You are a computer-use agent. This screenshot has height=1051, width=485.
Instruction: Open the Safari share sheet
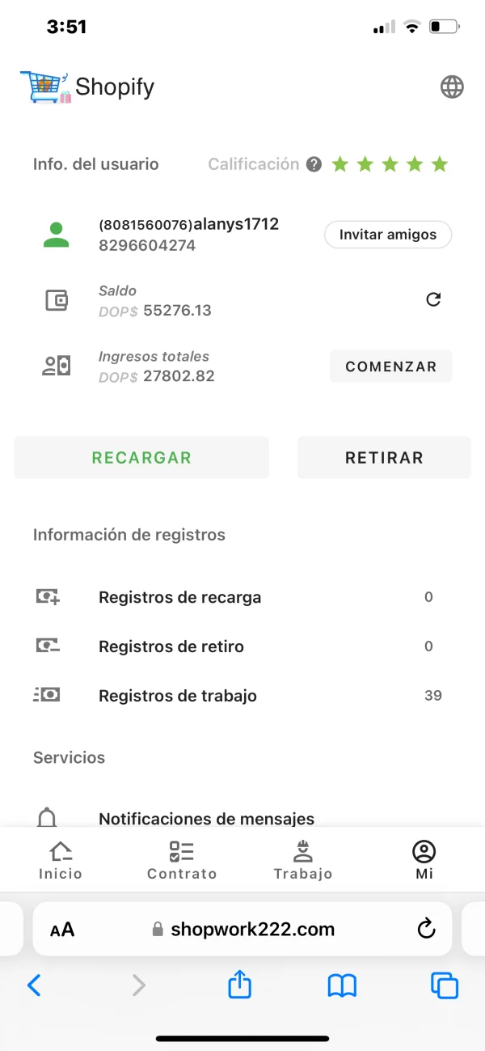tap(240, 985)
